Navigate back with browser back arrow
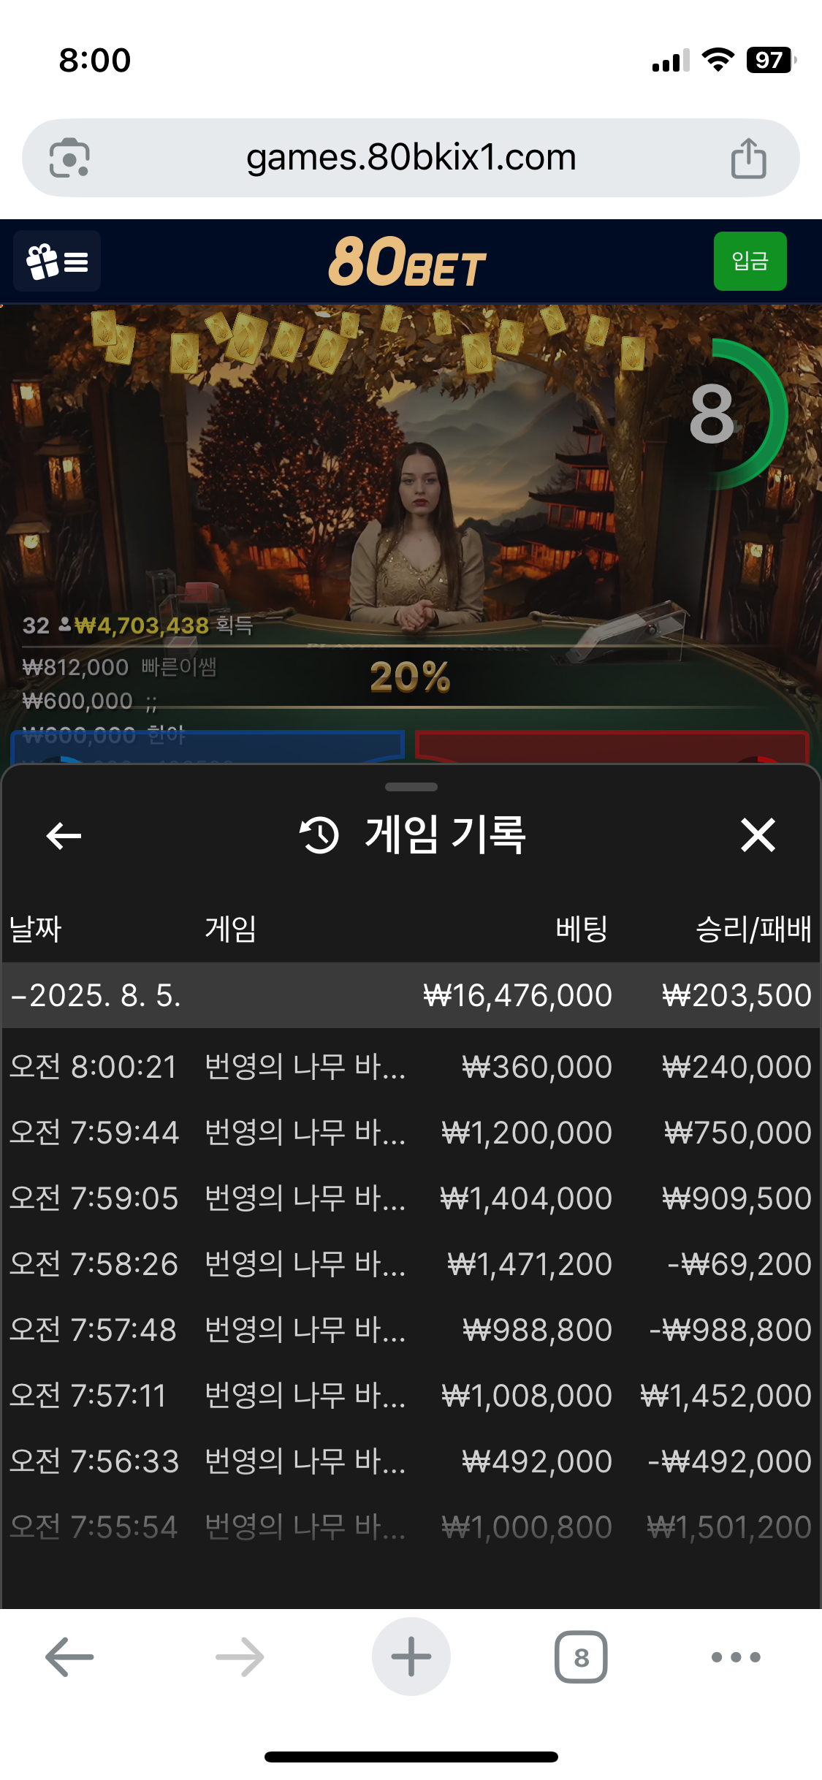The width and height of the screenshot is (822, 1780). (69, 1657)
